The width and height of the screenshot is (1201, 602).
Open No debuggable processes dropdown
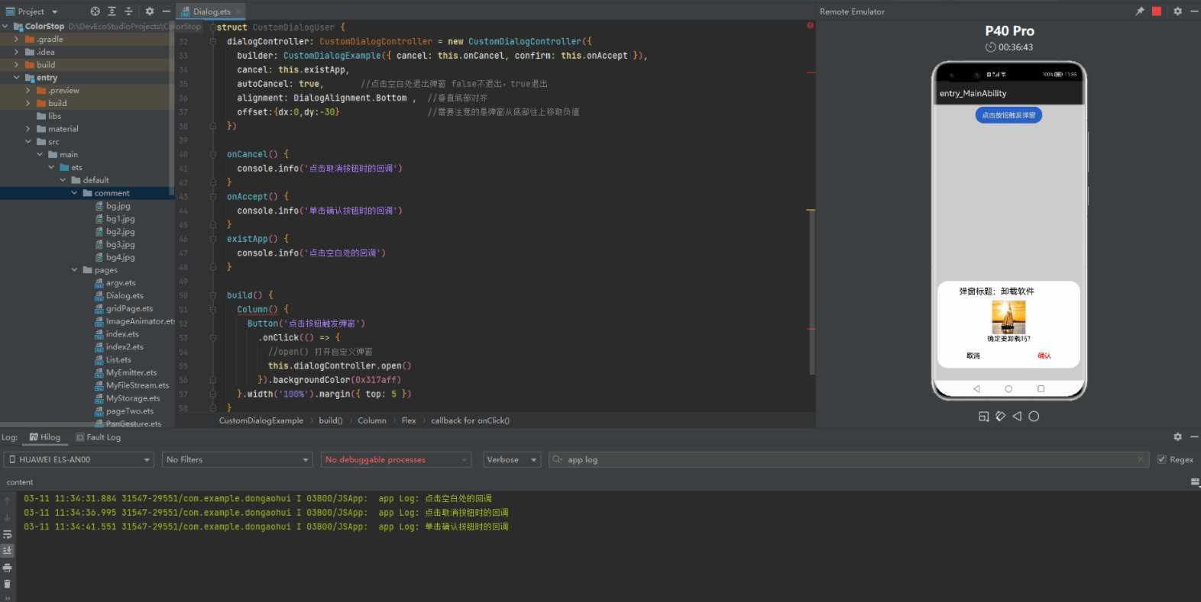click(396, 459)
